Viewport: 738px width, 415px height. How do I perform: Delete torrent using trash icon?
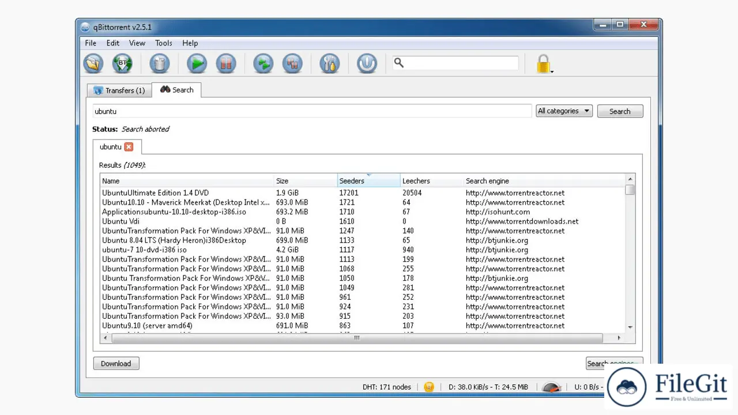tap(160, 63)
